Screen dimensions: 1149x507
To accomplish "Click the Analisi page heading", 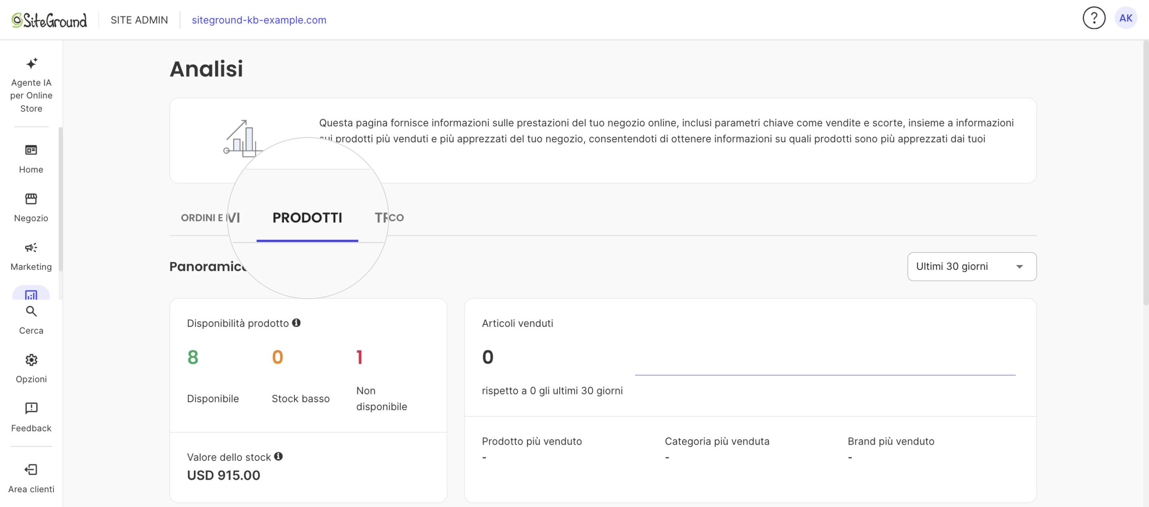I will pyautogui.click(x=206, y=69).
